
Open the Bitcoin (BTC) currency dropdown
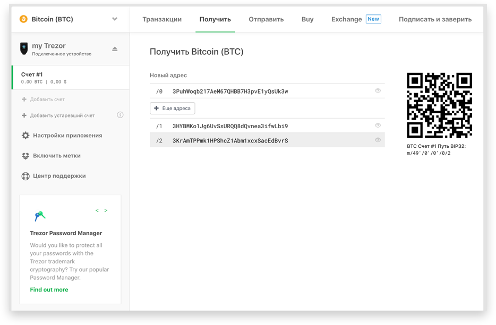tap(115, 19)
